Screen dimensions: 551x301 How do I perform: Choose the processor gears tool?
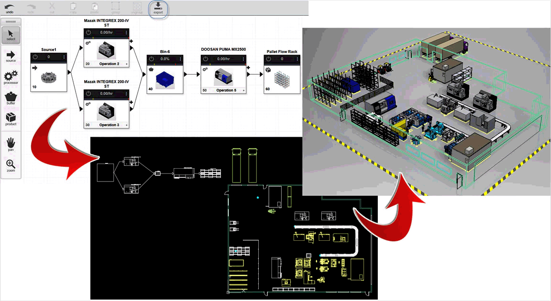pyautogui.click(x=11, y=77)
